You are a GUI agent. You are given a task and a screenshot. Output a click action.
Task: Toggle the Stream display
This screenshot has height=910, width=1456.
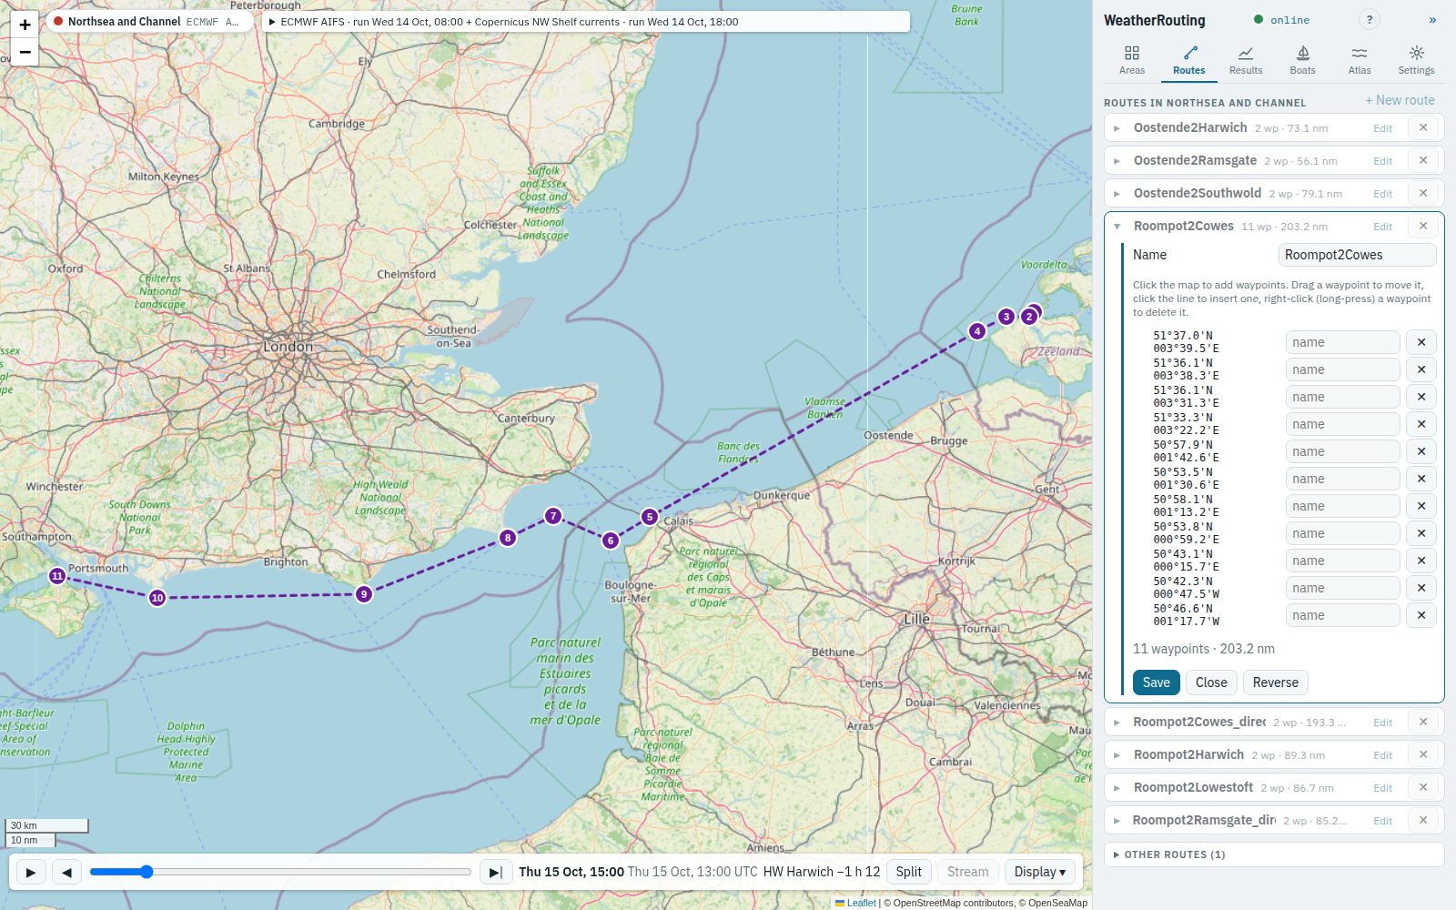(967, 872)
